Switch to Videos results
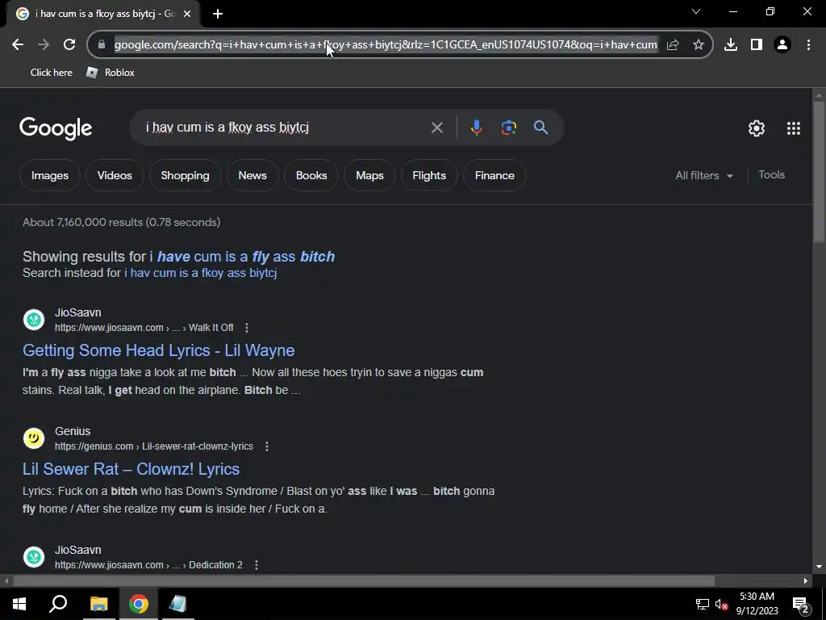This screenshot has height=620, width=826. click(115, 175)
